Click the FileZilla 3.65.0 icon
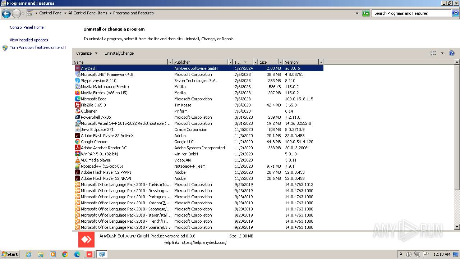 tap(77, 105)
